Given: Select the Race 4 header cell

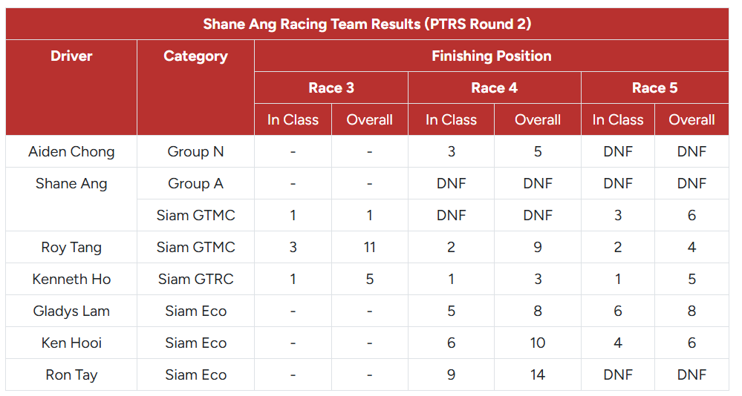Looking at the screenshot, I should [495, 88].
